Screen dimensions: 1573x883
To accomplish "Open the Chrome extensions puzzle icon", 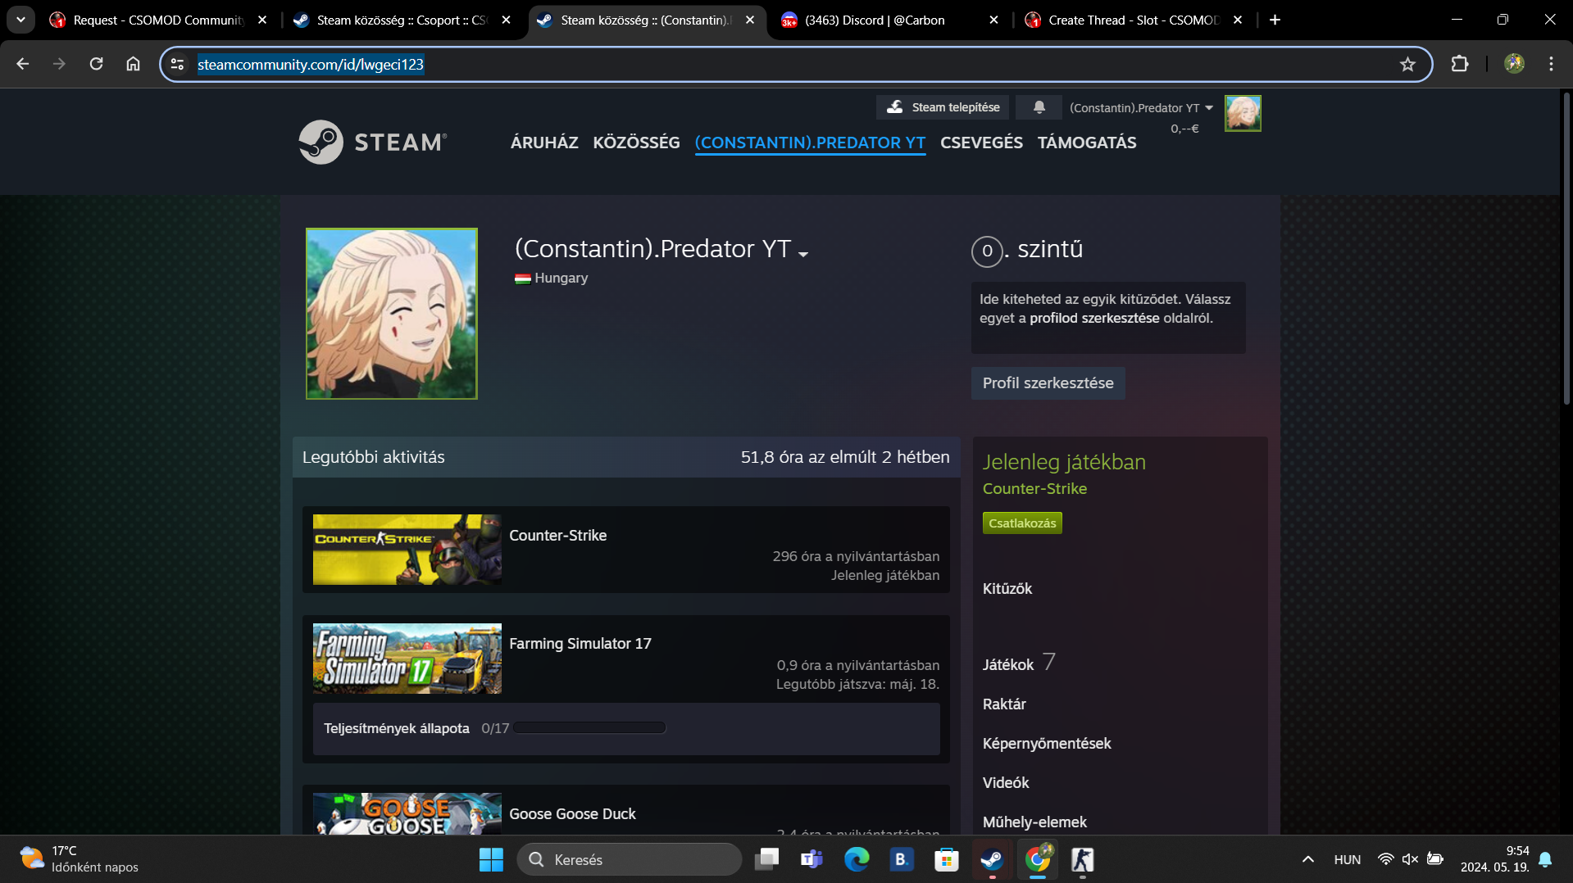I will (x=1460, y=64).
